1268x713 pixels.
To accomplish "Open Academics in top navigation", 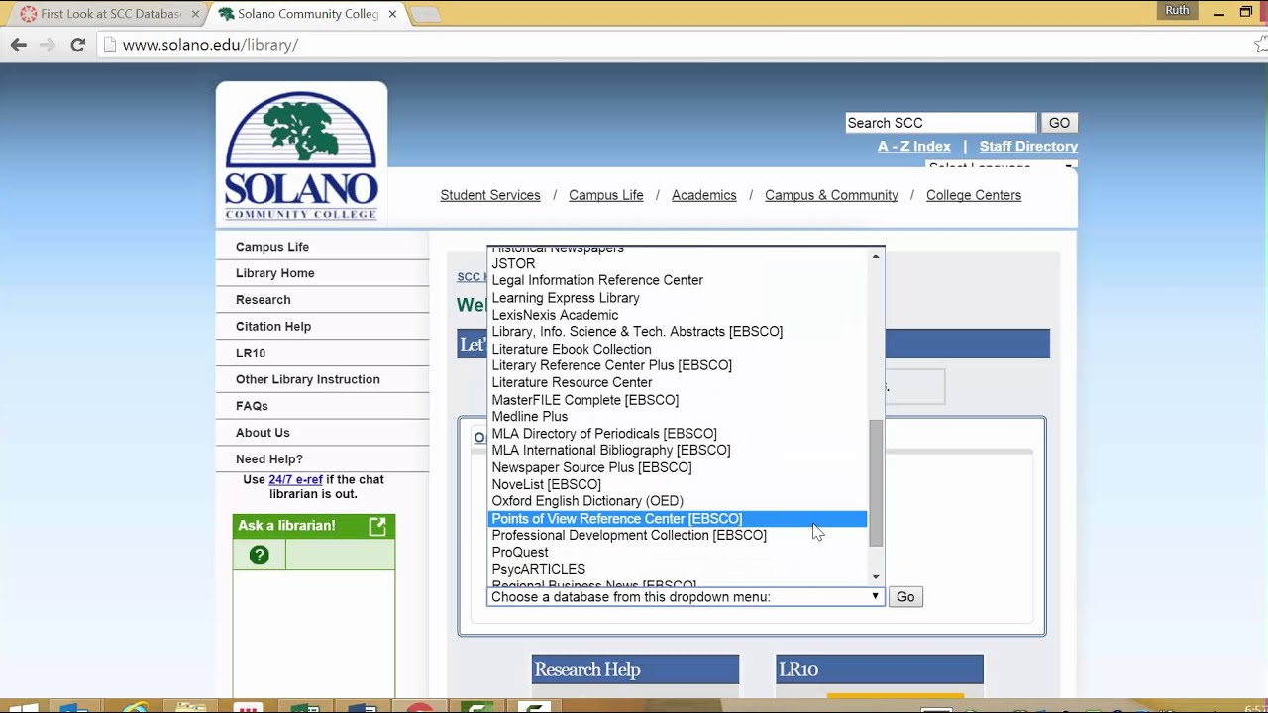I will 704,195.
